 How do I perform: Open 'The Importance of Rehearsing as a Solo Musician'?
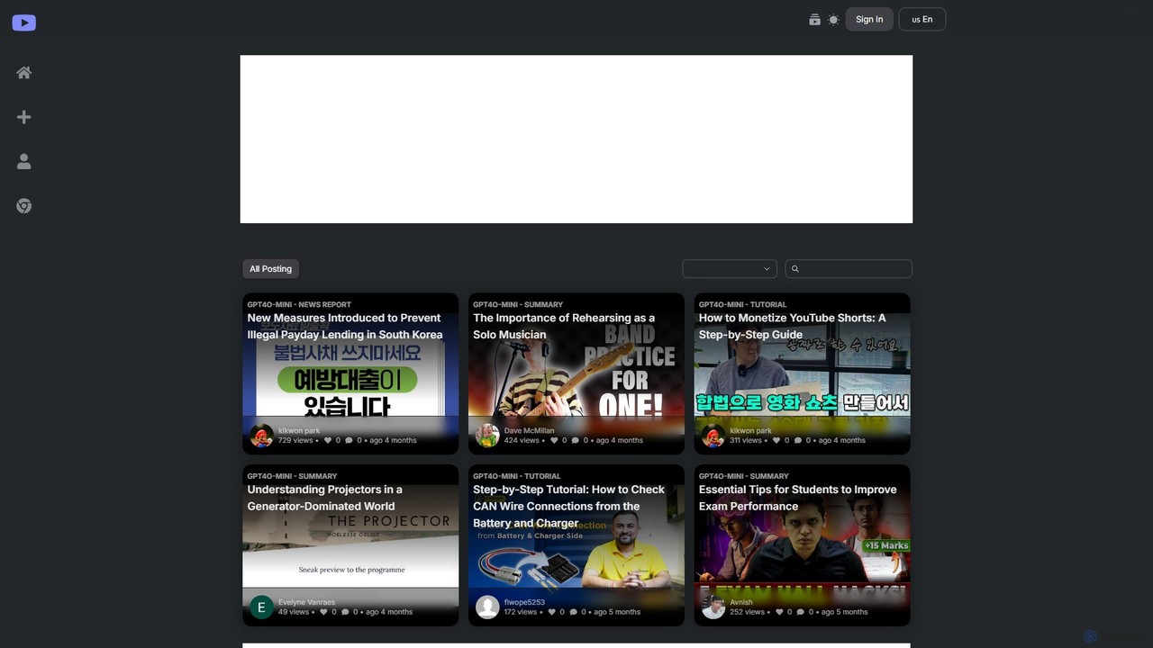[564, 326]
